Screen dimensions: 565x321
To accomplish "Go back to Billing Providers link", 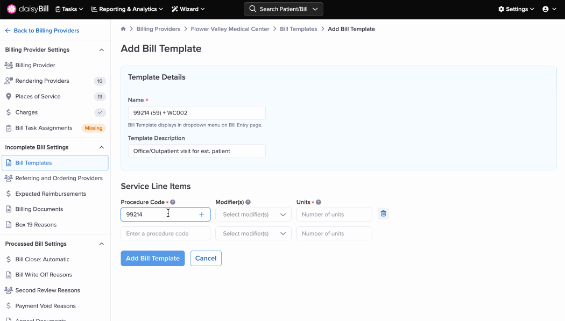I will (x=42, y=31).
